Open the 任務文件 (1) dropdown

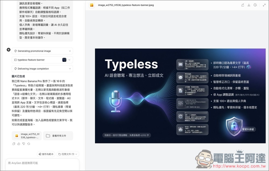(67, 154)
